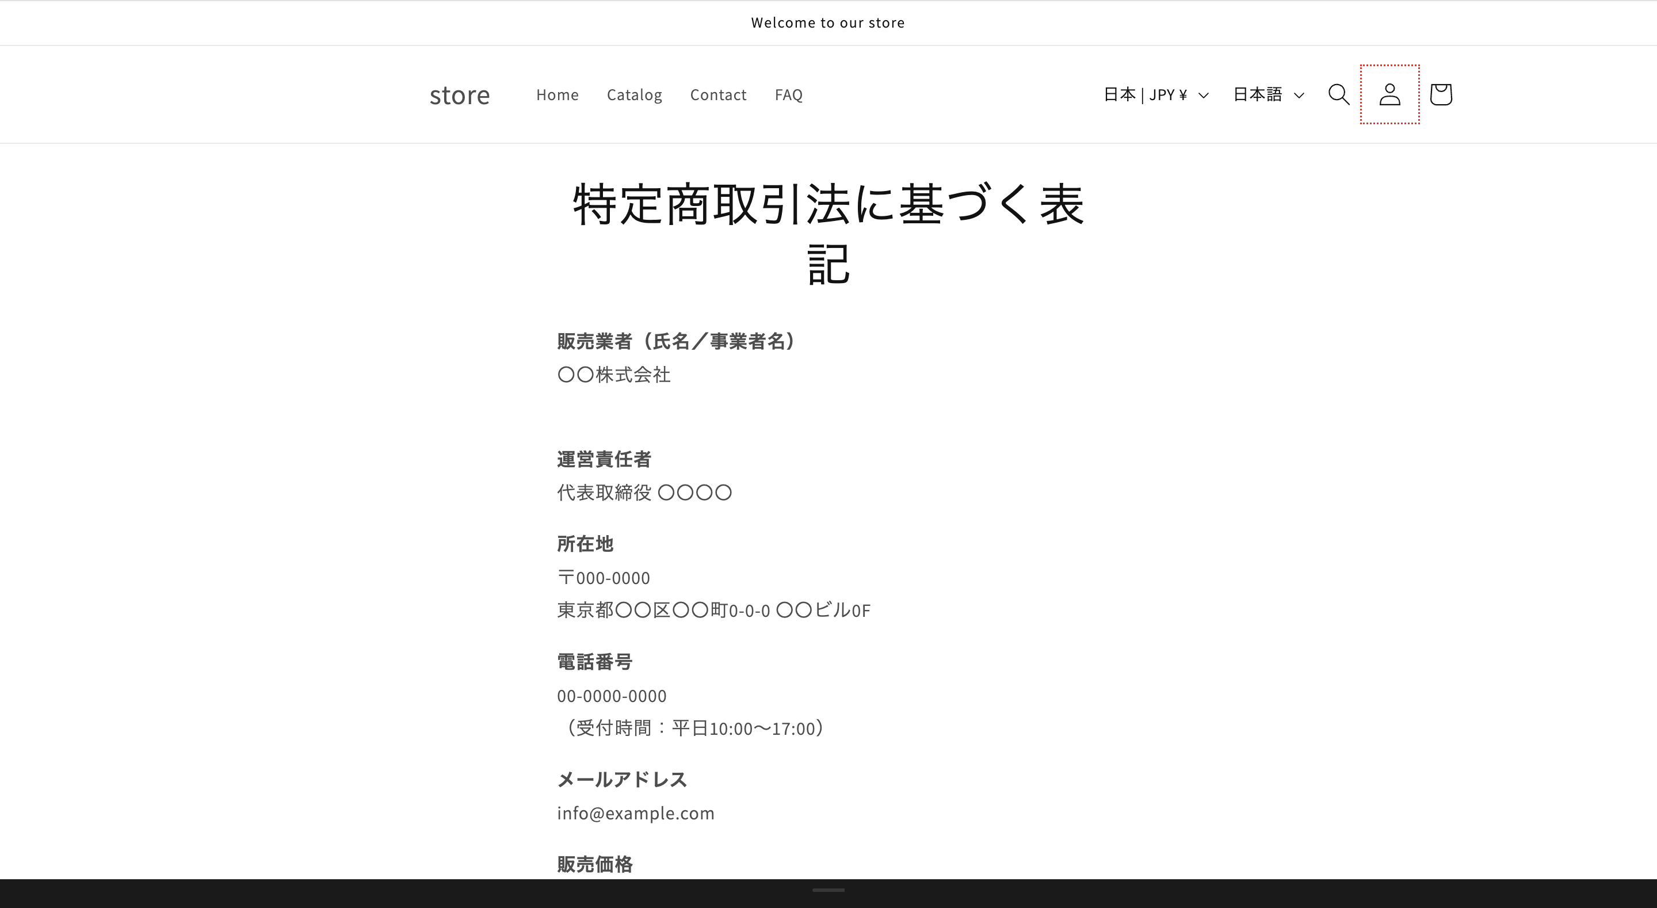
Task: Click the heading 運営責任者
Action: pyautogui.click(x=604, y=459)
